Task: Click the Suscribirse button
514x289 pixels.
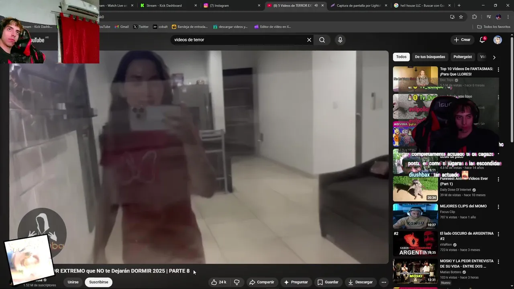Action: [x=98, y=282]
